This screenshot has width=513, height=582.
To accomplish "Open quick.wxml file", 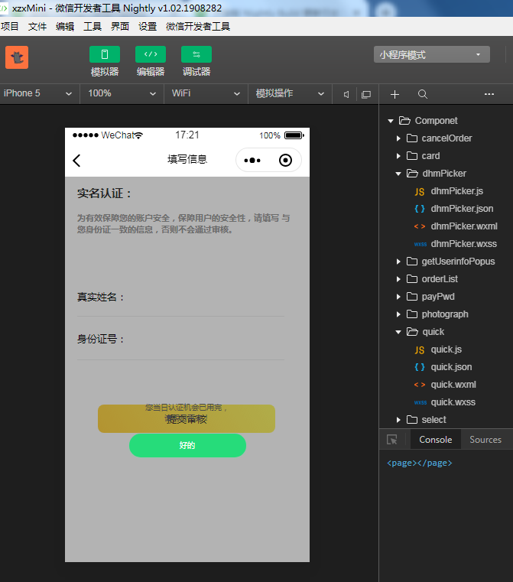I will tap(445, 385).
